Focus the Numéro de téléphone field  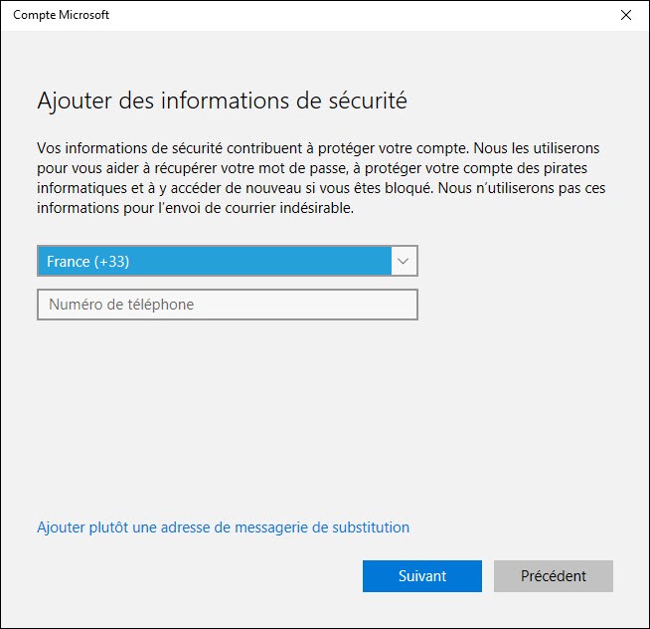click(x=227, y=305)
